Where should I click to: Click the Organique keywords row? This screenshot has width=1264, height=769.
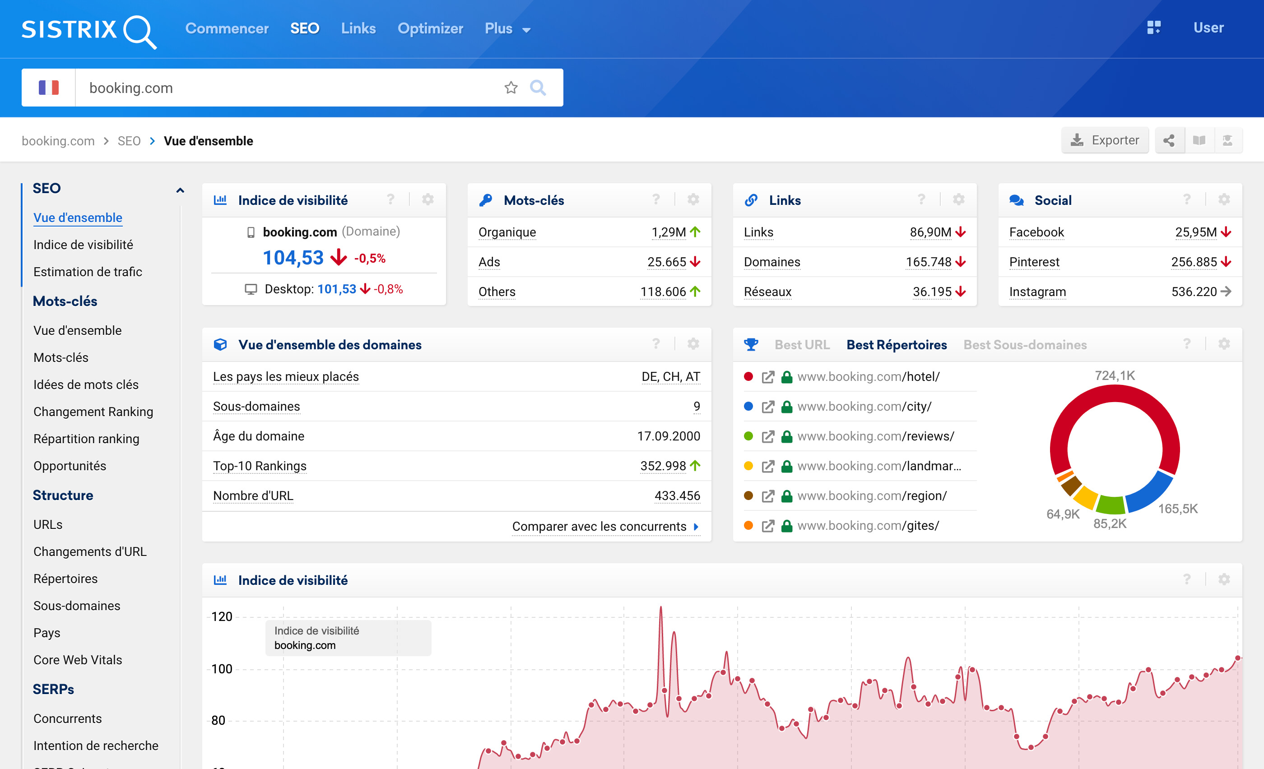(x=590, y=232)
